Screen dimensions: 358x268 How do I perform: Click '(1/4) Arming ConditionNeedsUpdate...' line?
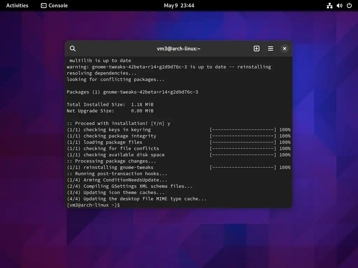(x=117, y=180)
